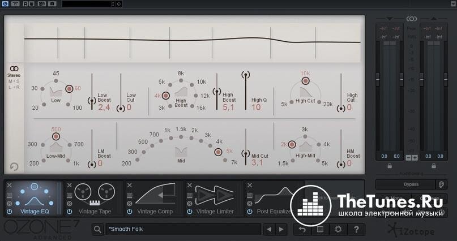Screen dimensions: 457x241
Task: Open the host preset selector arrows
Action: (113, 4)
